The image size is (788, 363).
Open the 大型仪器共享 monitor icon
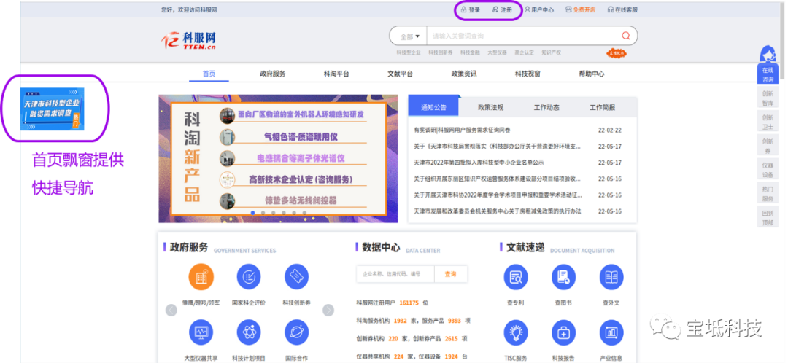coord(201,332)
